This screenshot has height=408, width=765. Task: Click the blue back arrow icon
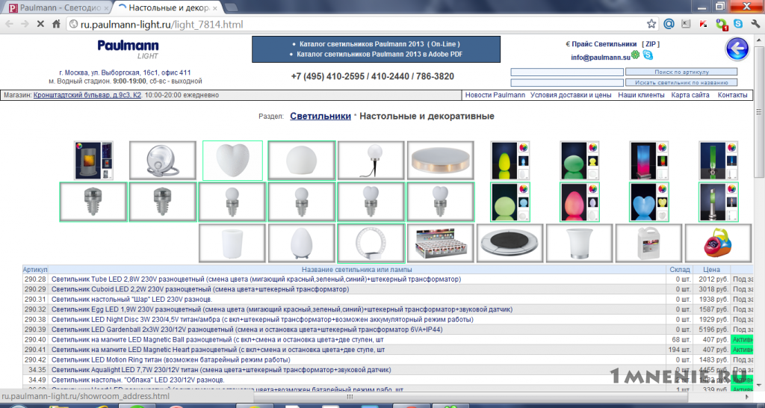click(x=737, y=49)
